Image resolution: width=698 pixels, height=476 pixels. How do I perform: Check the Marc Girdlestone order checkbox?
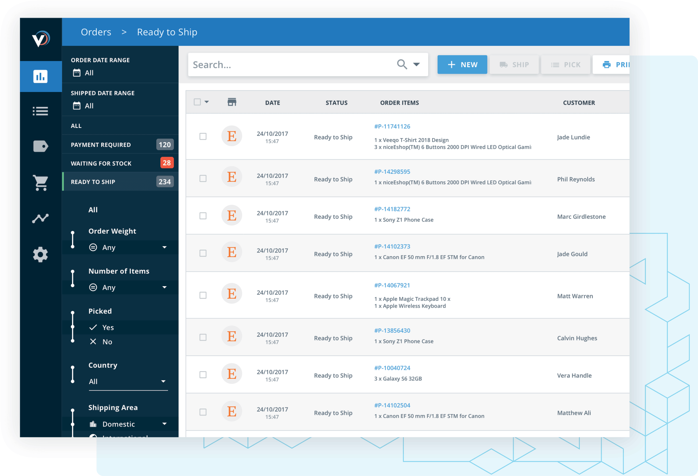click(x=203, y=216)
